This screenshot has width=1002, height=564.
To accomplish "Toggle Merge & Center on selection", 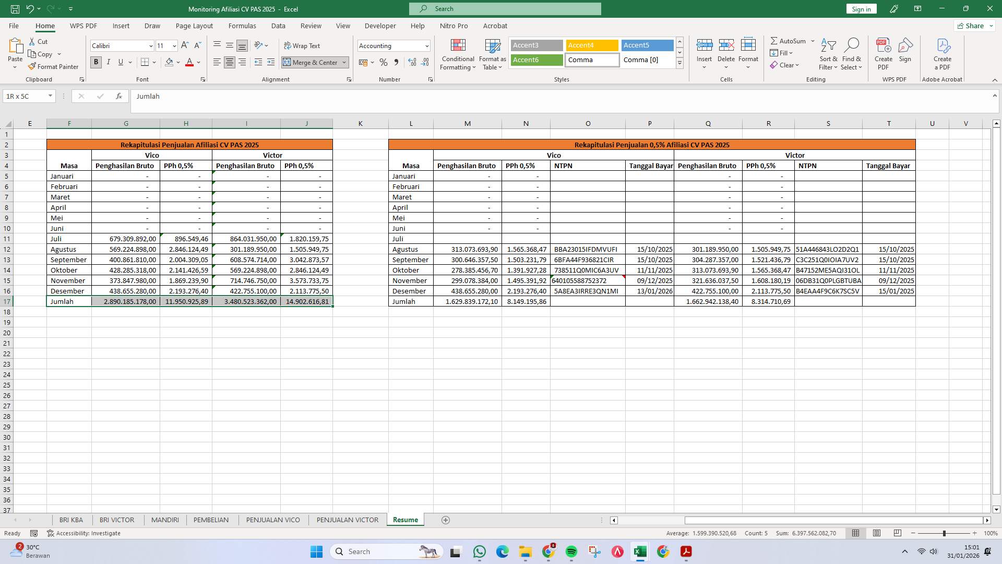I will 312,62.
